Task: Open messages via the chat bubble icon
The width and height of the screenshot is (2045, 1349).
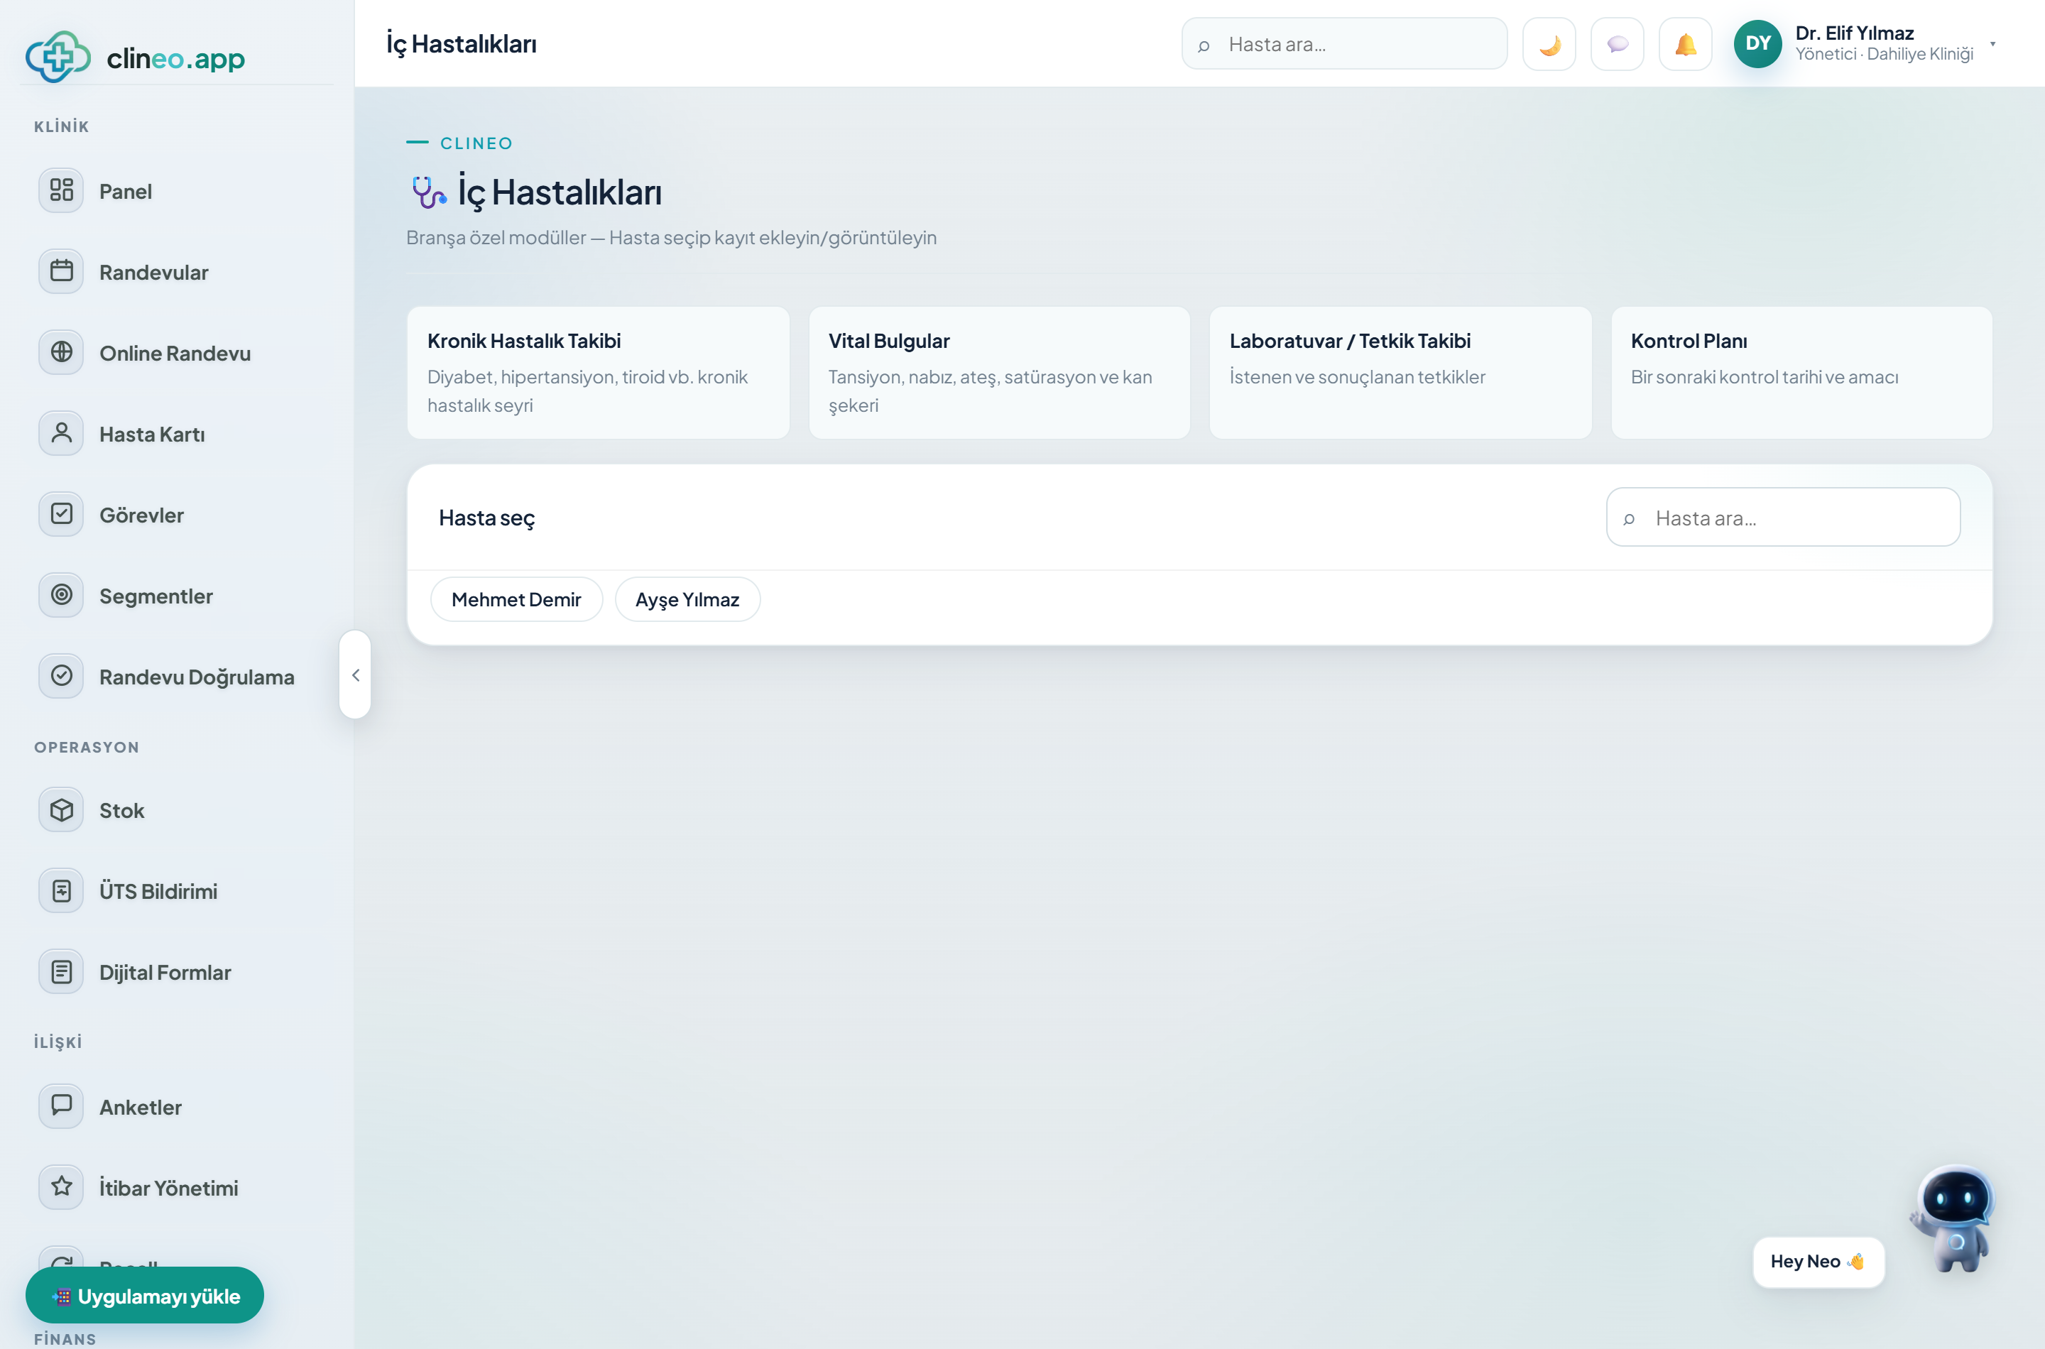Action: pyautogui.click(x=1618, y=44)
